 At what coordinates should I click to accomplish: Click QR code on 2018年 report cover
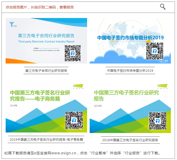158,120
